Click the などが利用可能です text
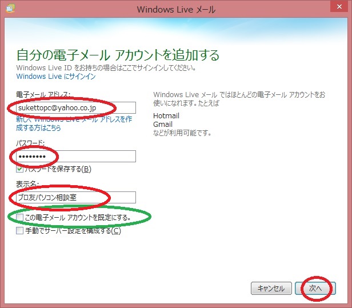Image resolution: width=352 pixels, height=308 pixels. click(182, 133)
